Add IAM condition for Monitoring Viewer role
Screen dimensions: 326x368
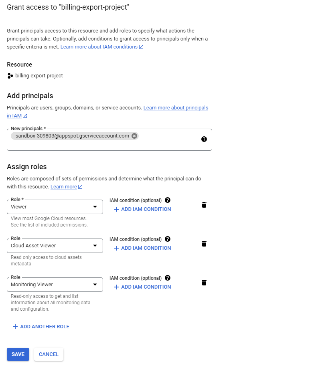[x=142, y=287]
